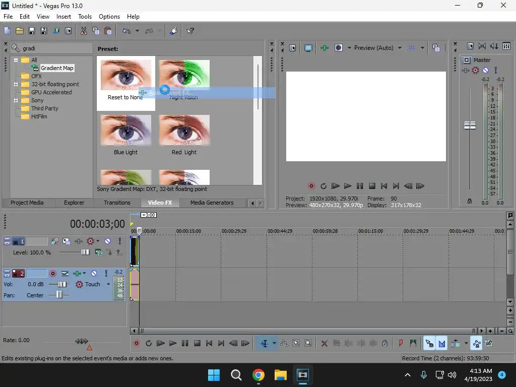
Task: Open Project Video Properties in preview toolbar
Action: pyautogui.click(x=293, y=48)
